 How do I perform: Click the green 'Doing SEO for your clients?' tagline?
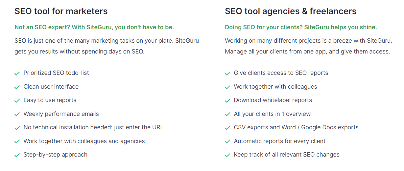tap(301, 27)
